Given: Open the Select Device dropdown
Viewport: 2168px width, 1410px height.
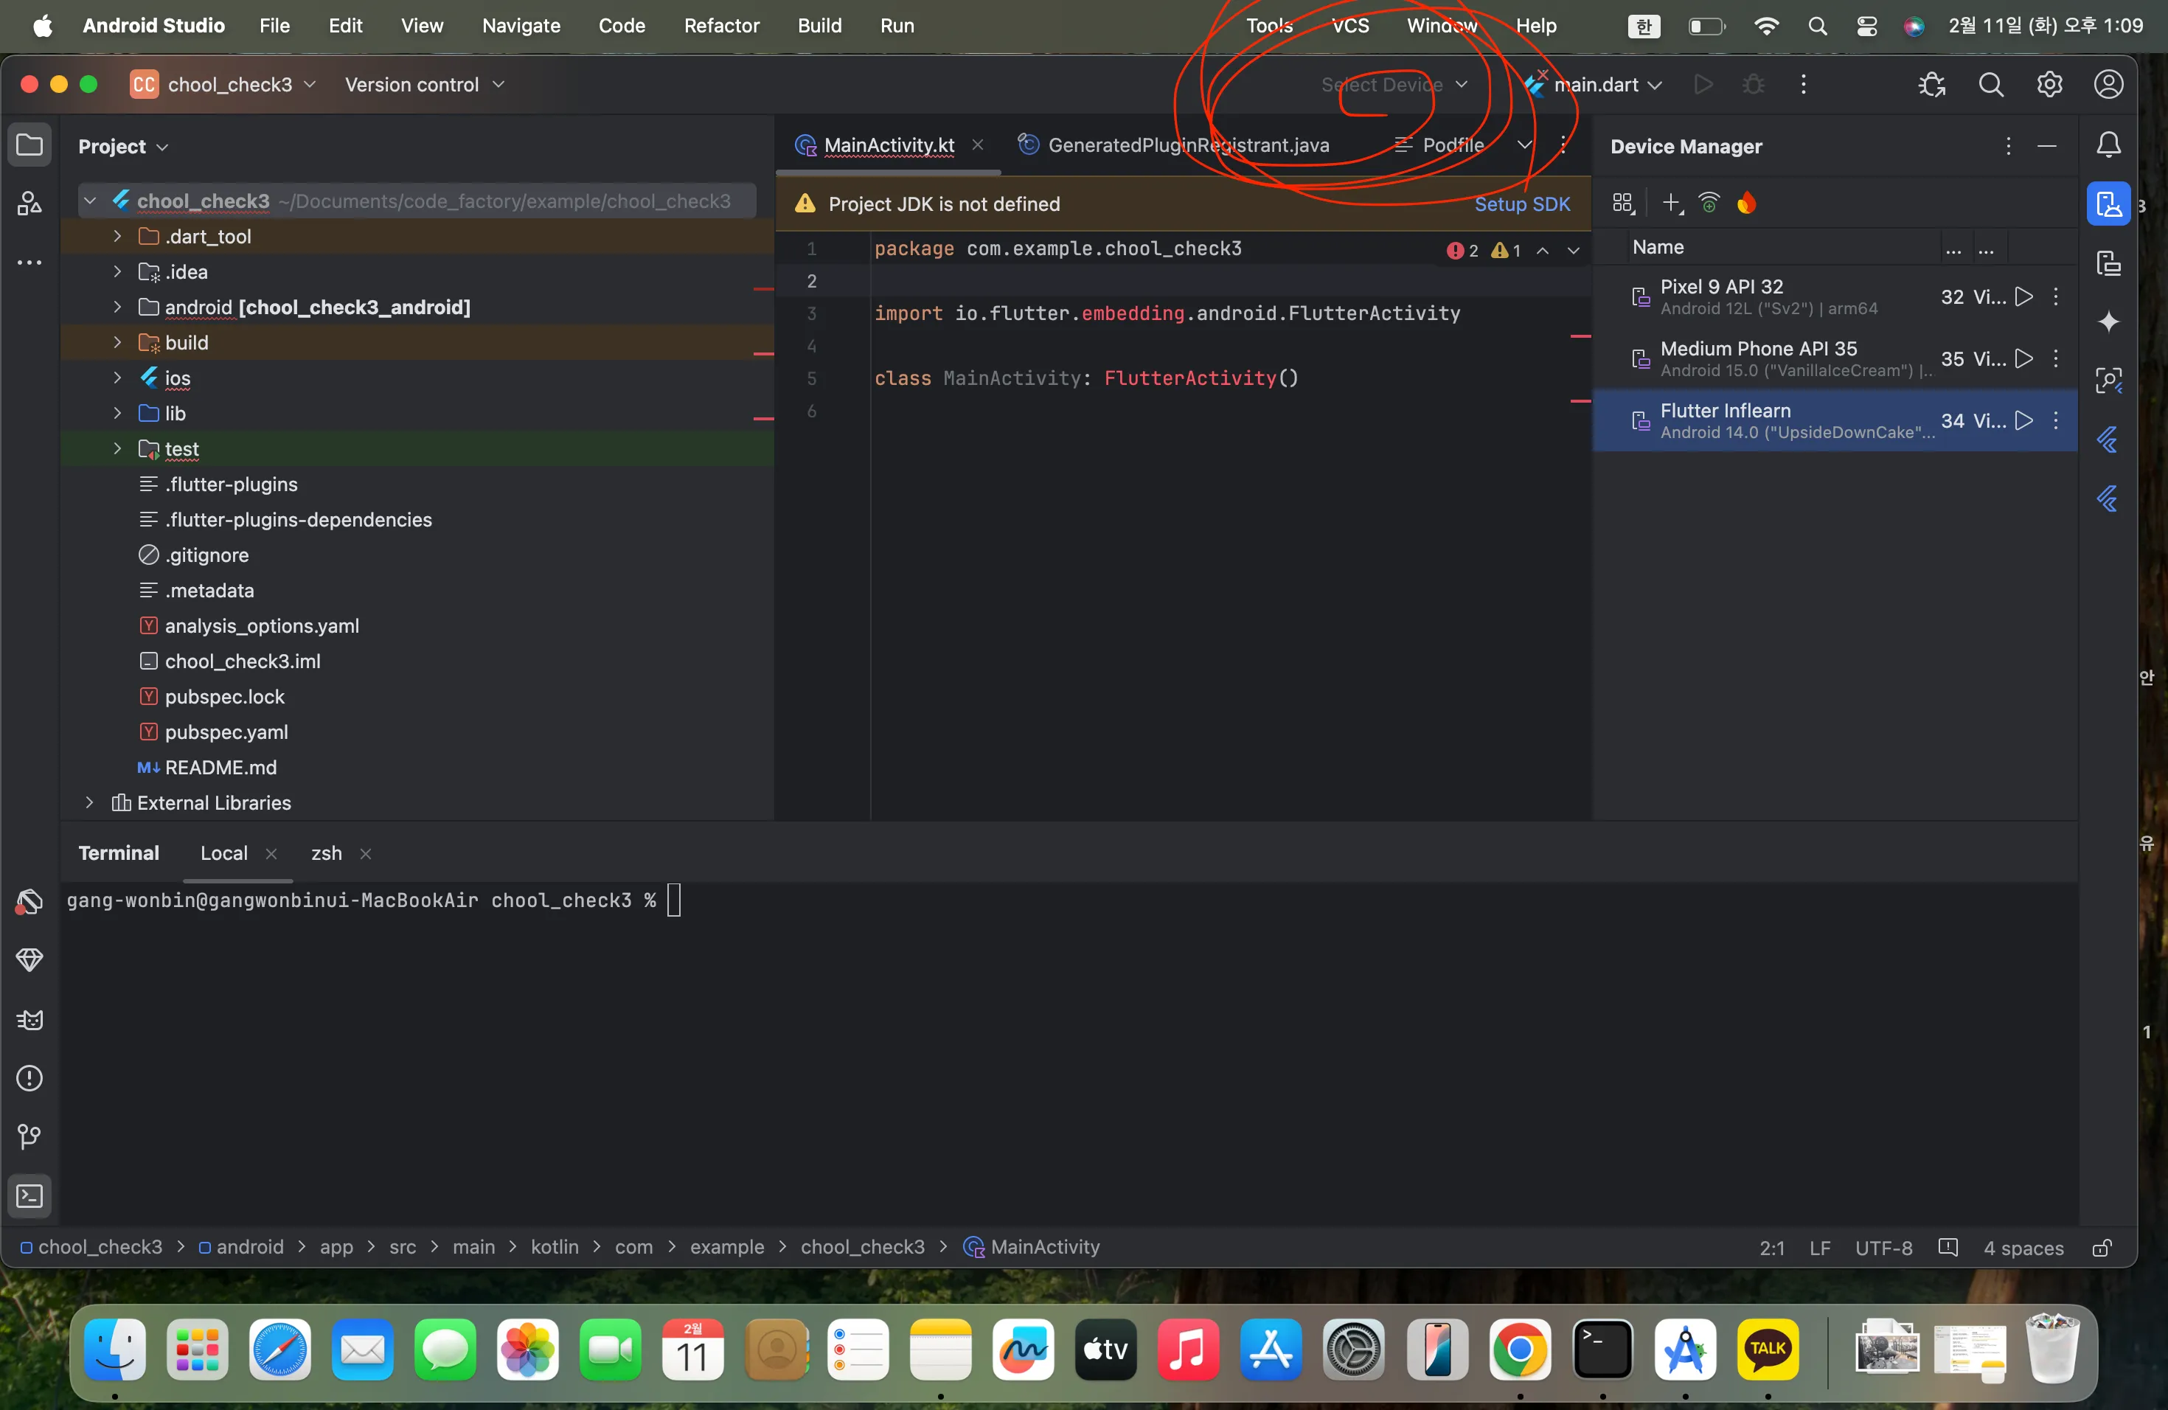Looking at the screenshot, I should (x=1394, y=85).
